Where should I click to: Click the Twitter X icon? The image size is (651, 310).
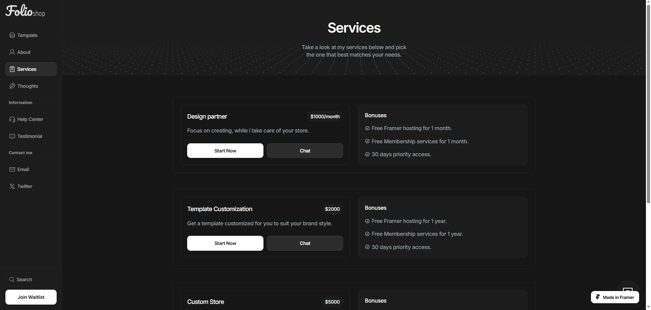pyautogui.click(x=12, y=186)
